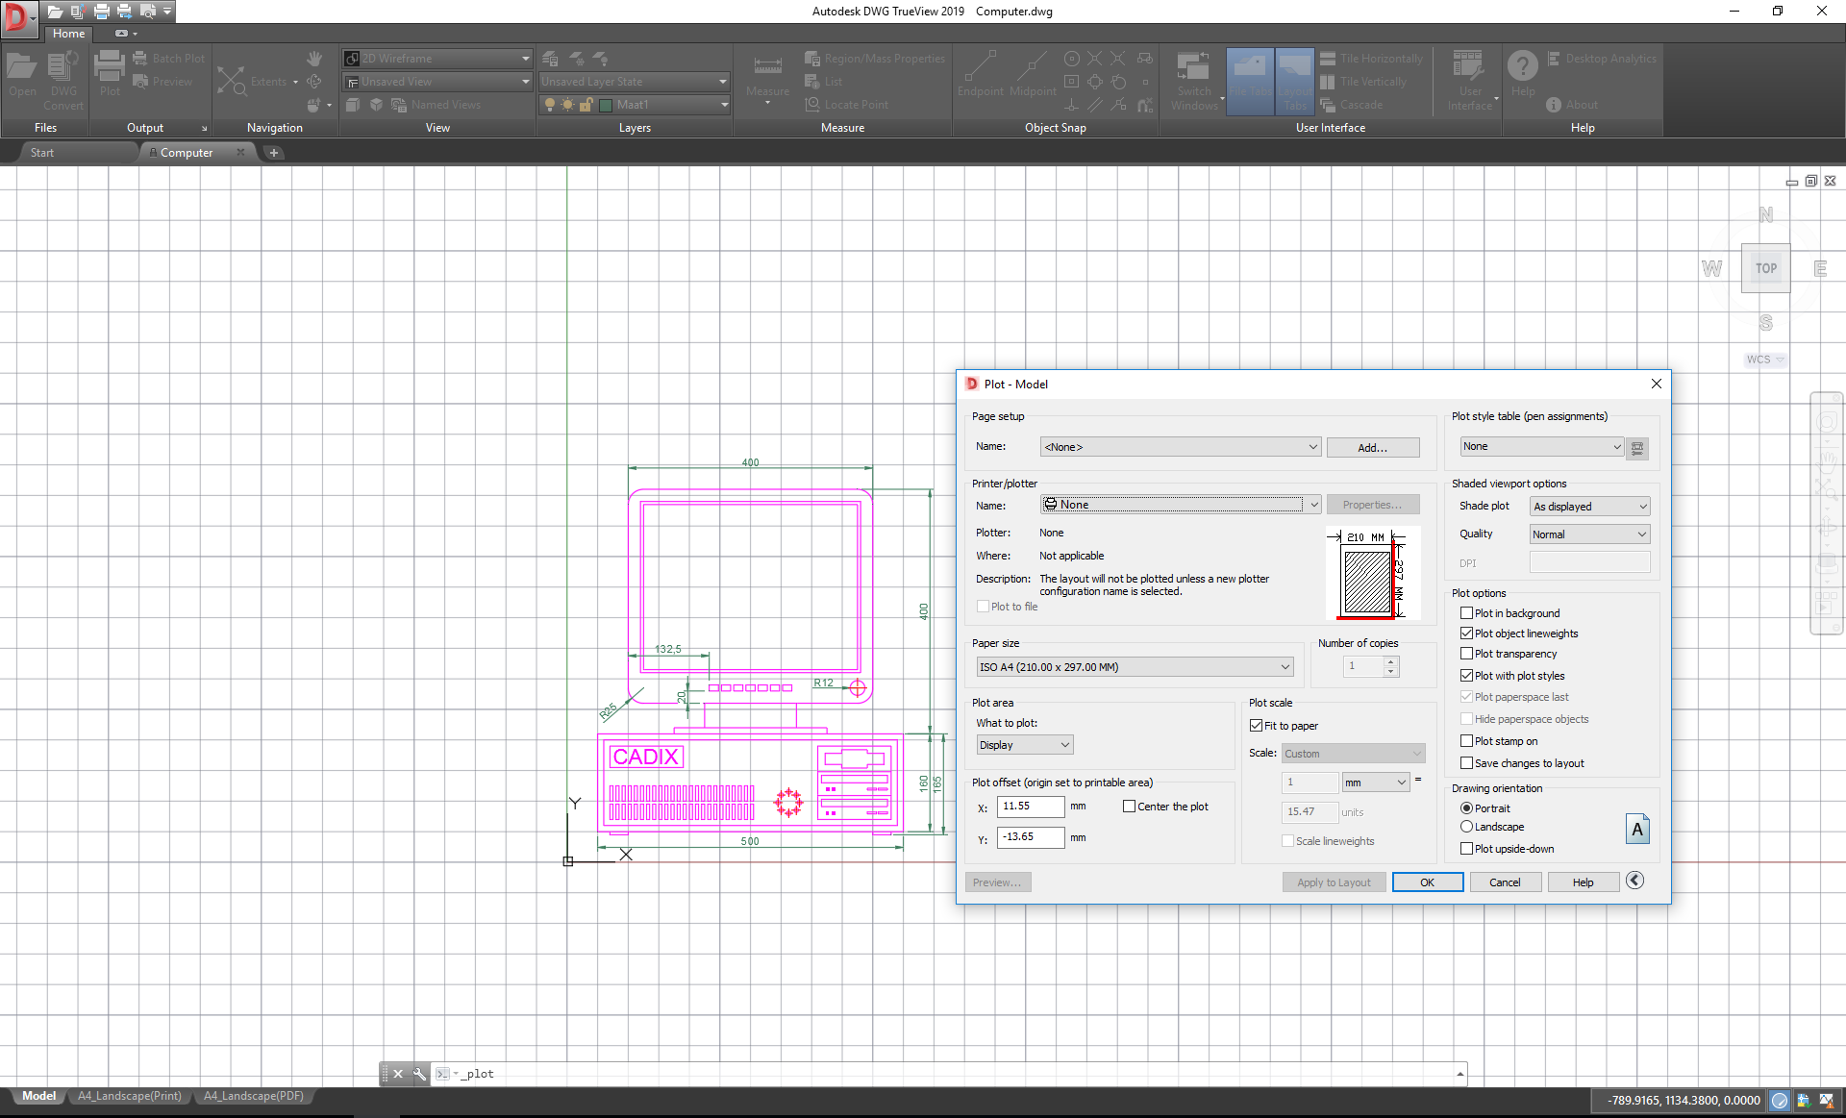
Task: Open the What to plot dropdown
Action: (x=1025, y=745)
